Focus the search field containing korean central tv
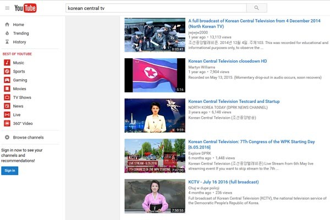Image resolution: width=330 pixels, height=220 pixels. (x=156, y=8)
